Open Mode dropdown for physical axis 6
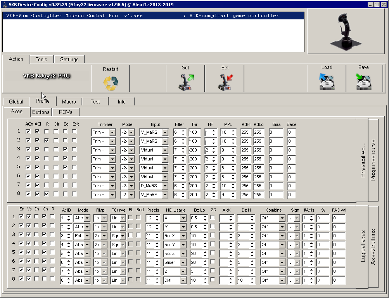 point(131,177)
